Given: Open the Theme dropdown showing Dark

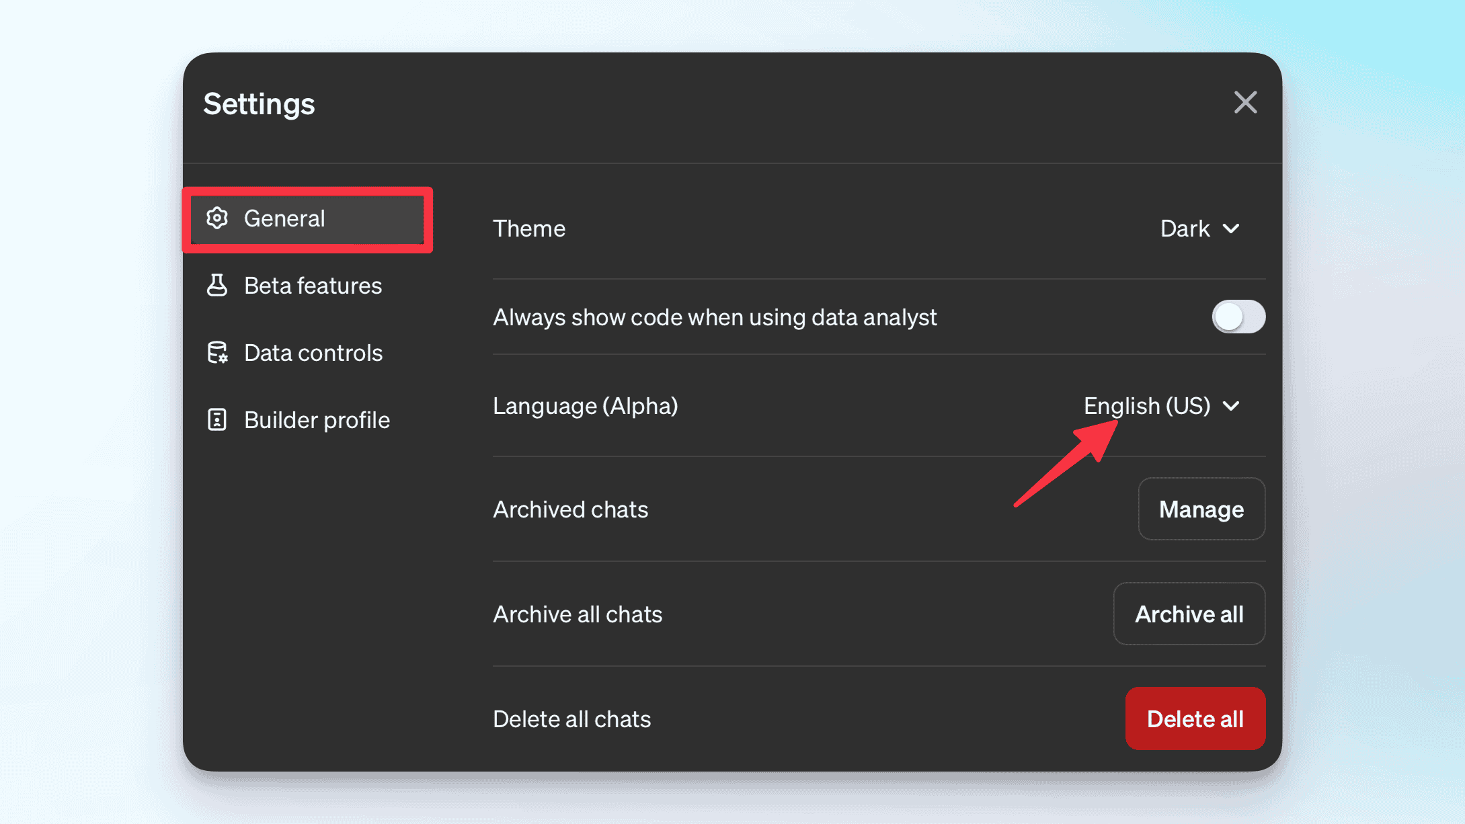Looking at the screenshot, I should coord(1186,229).
